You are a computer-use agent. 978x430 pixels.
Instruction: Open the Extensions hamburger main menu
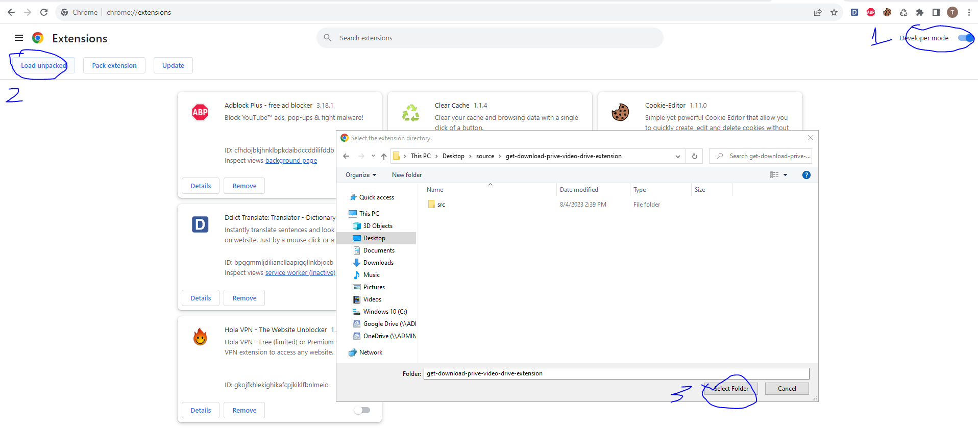19,38
